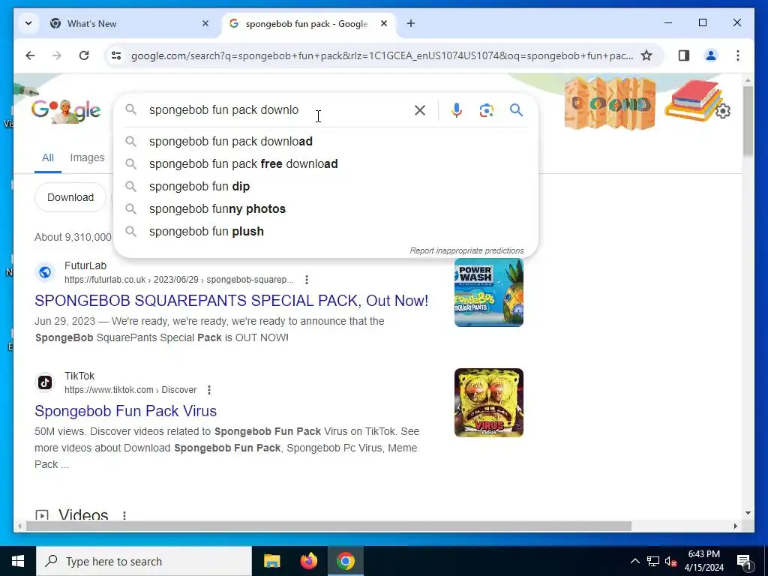Open the muted volume tray icon

click(x=670, y=561)
